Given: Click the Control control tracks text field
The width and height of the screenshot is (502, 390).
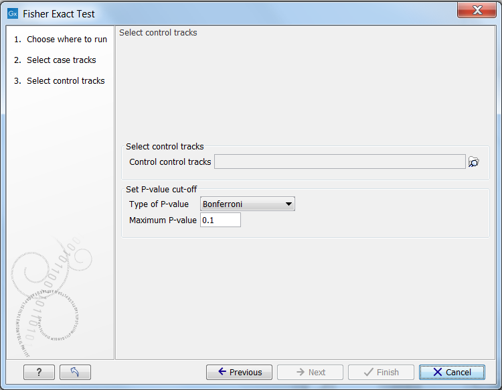Looking at the screenshot, I should (x=339, y=161).
